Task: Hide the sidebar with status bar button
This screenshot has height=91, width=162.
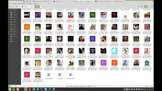Action: tap(16, 86)
